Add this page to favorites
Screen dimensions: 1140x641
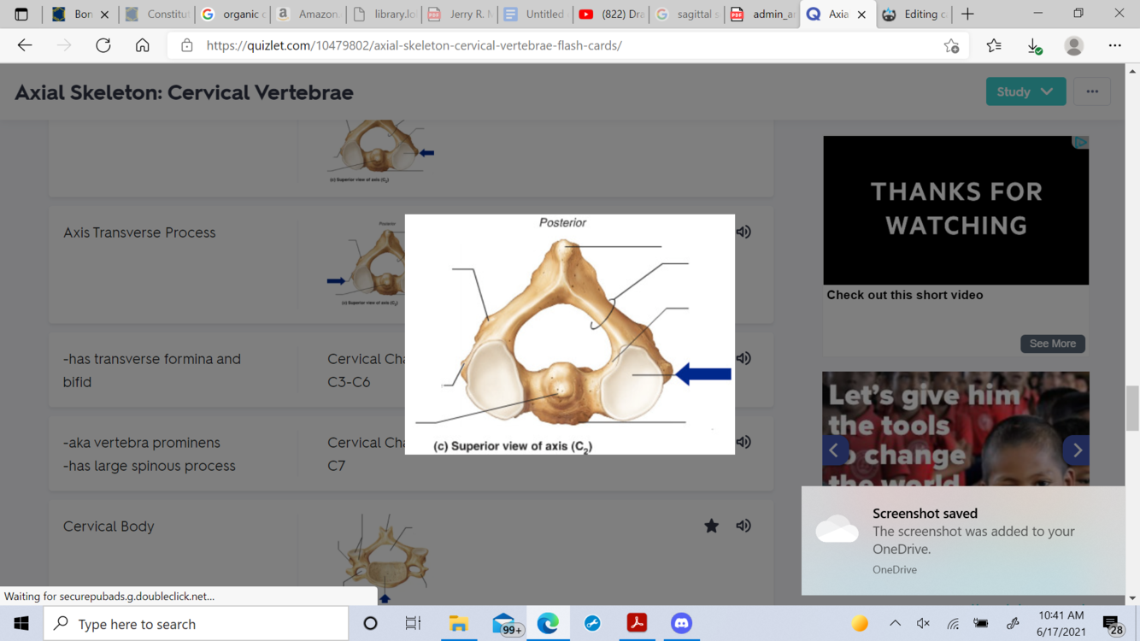coord(951,46)
